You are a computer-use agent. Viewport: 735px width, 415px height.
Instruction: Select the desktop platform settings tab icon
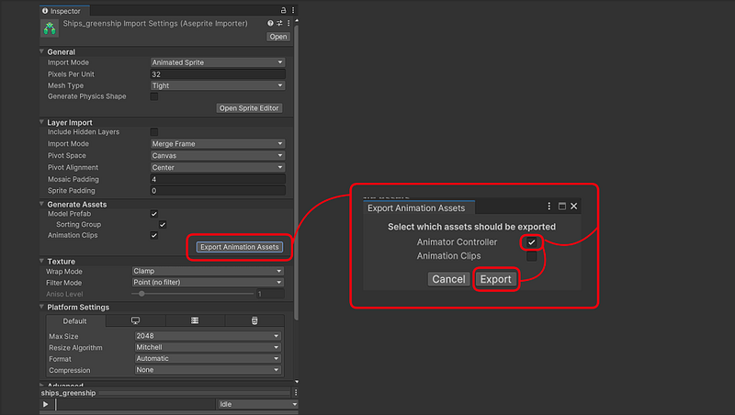135,320
